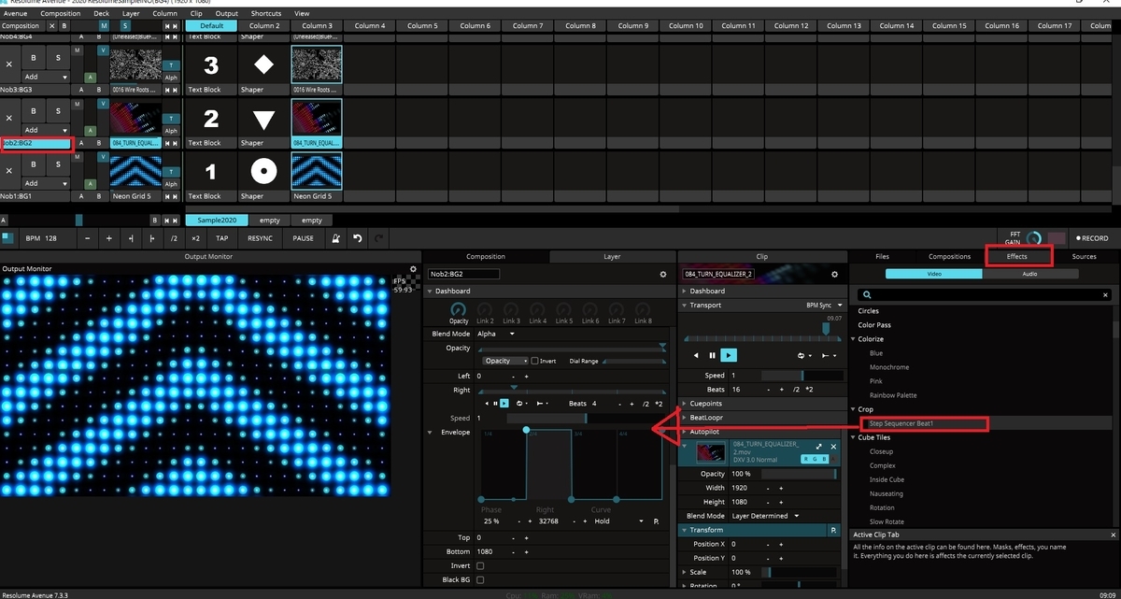Toggle the composition S button in header
The height and width of the screenshot is (599, 1121).
(126, 26)
